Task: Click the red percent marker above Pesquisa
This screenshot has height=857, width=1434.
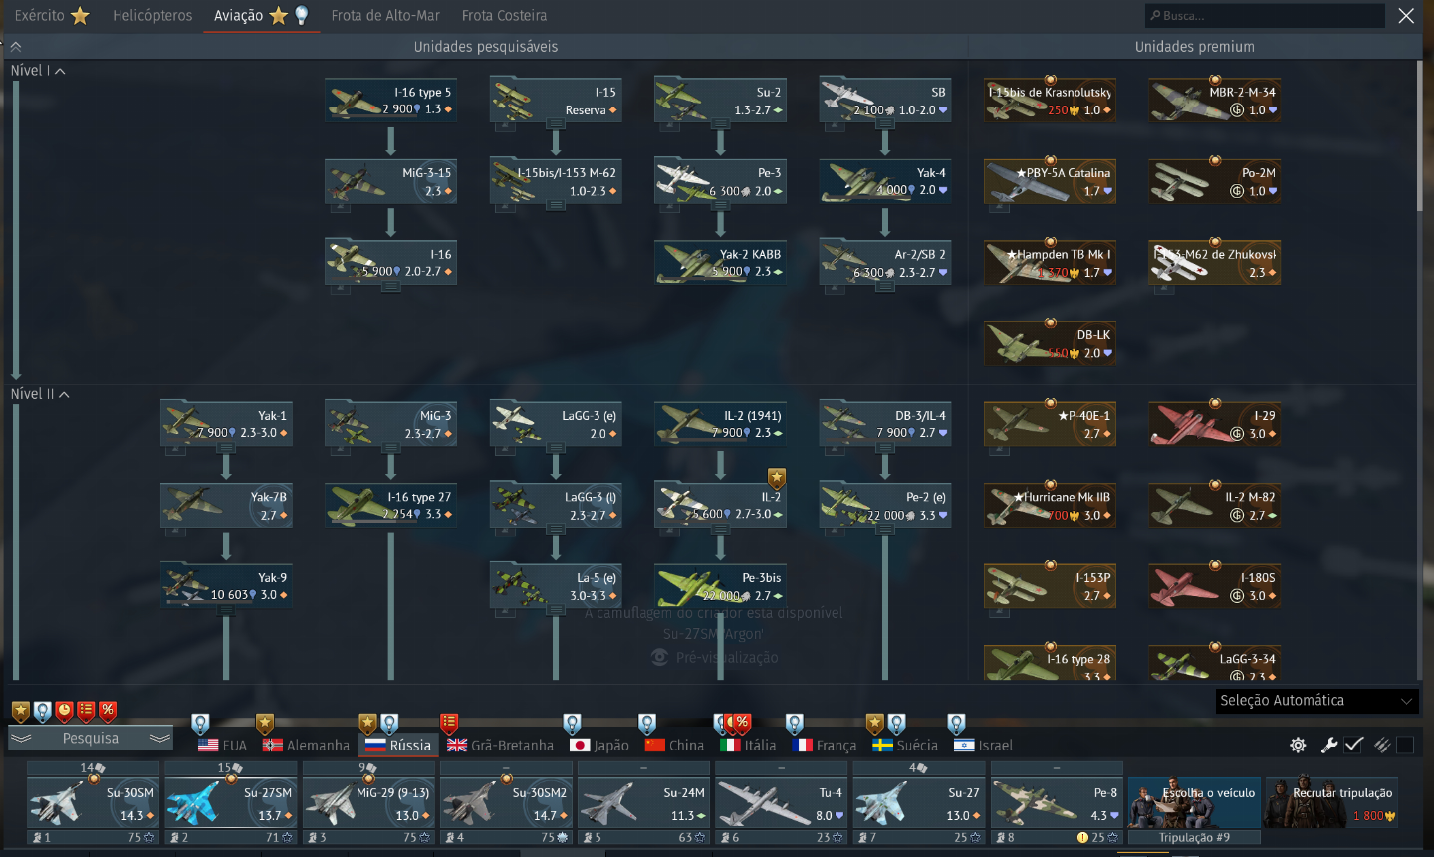Action: click(108, 711)
